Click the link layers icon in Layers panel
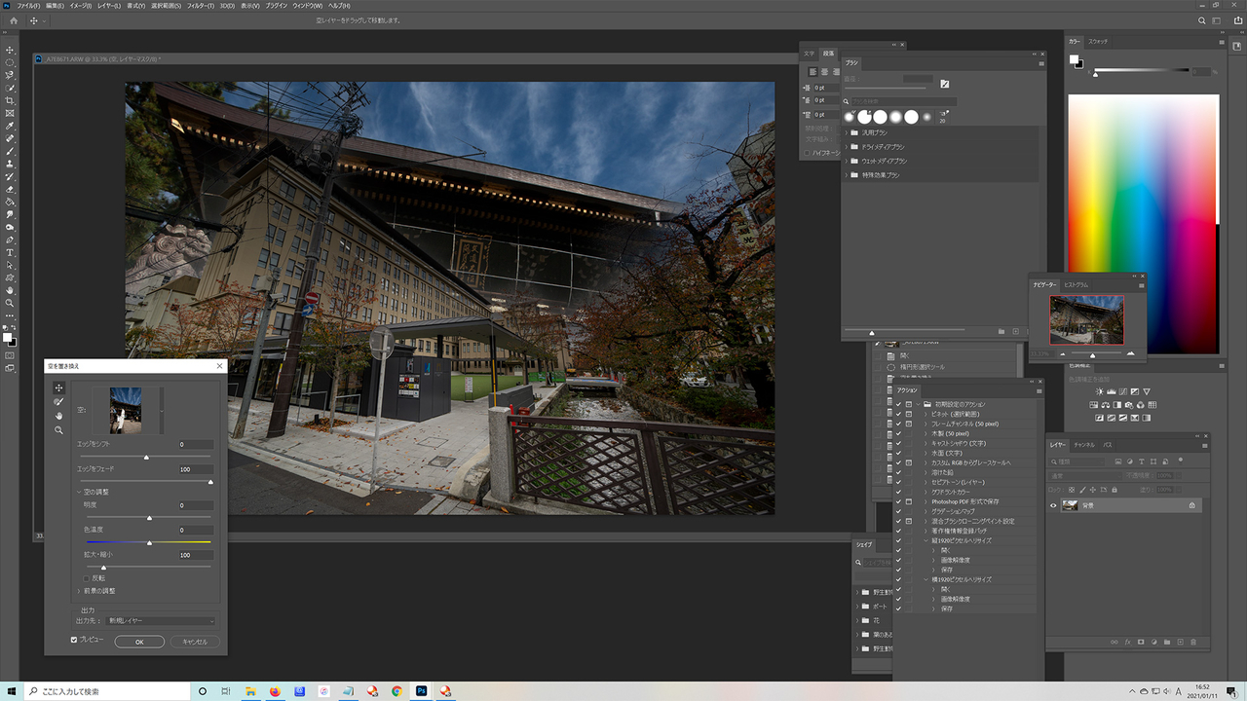 [x=1114, y=643]
